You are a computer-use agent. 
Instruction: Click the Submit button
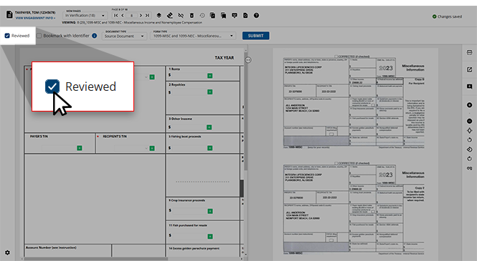(x=256, y=36)
